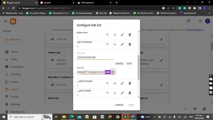This screenshot has width=213, height=120.
Task: Open File Explorer from taskbar
Action: [64, 117]
